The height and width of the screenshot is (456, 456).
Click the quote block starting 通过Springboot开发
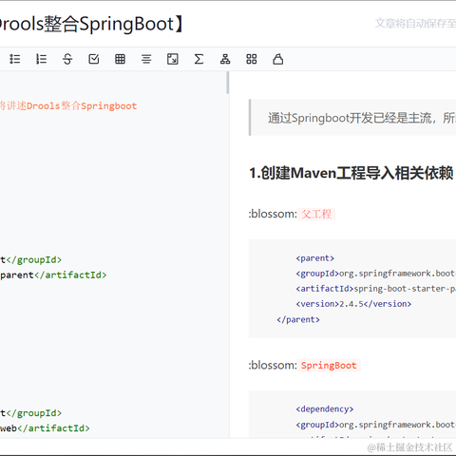(x=352, y=118)
